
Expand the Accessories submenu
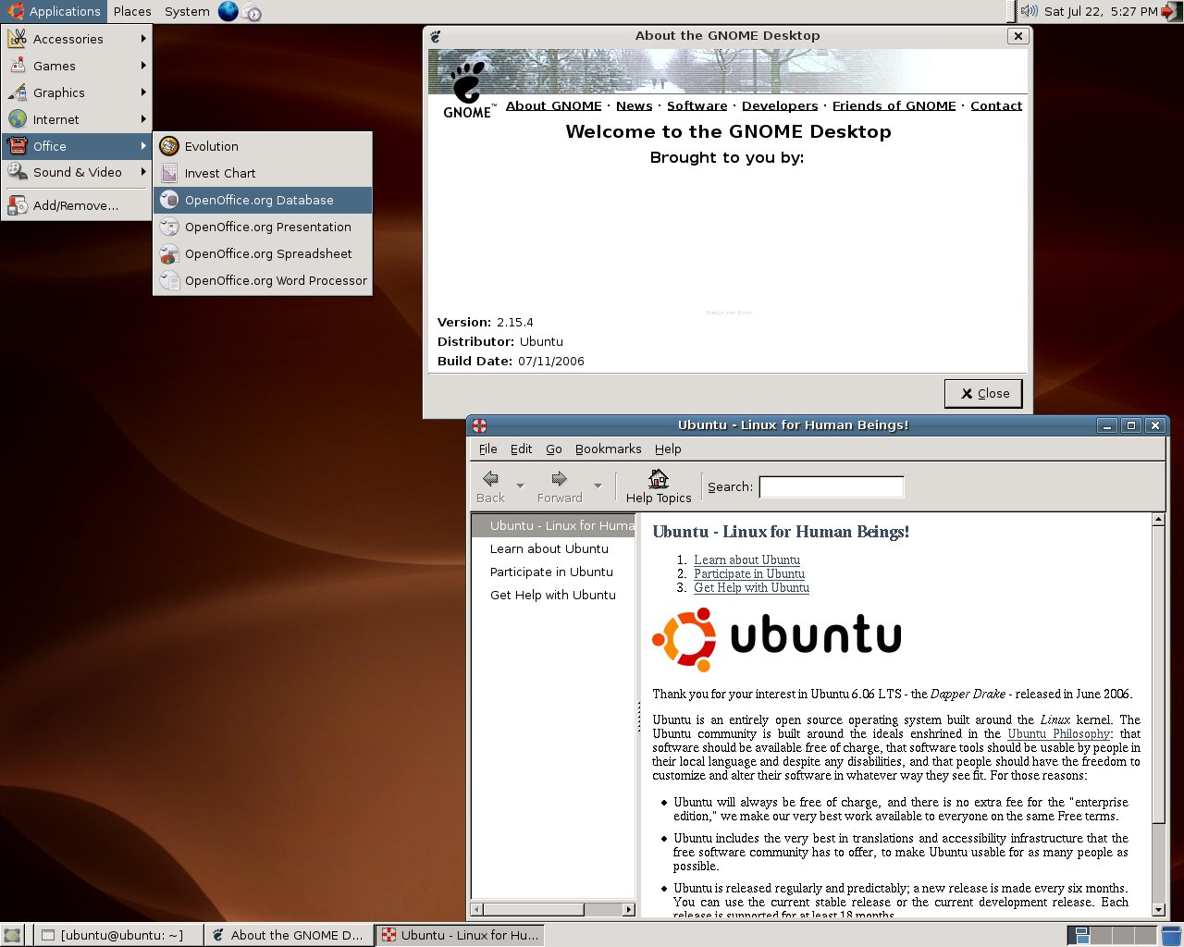pos(77,39)
